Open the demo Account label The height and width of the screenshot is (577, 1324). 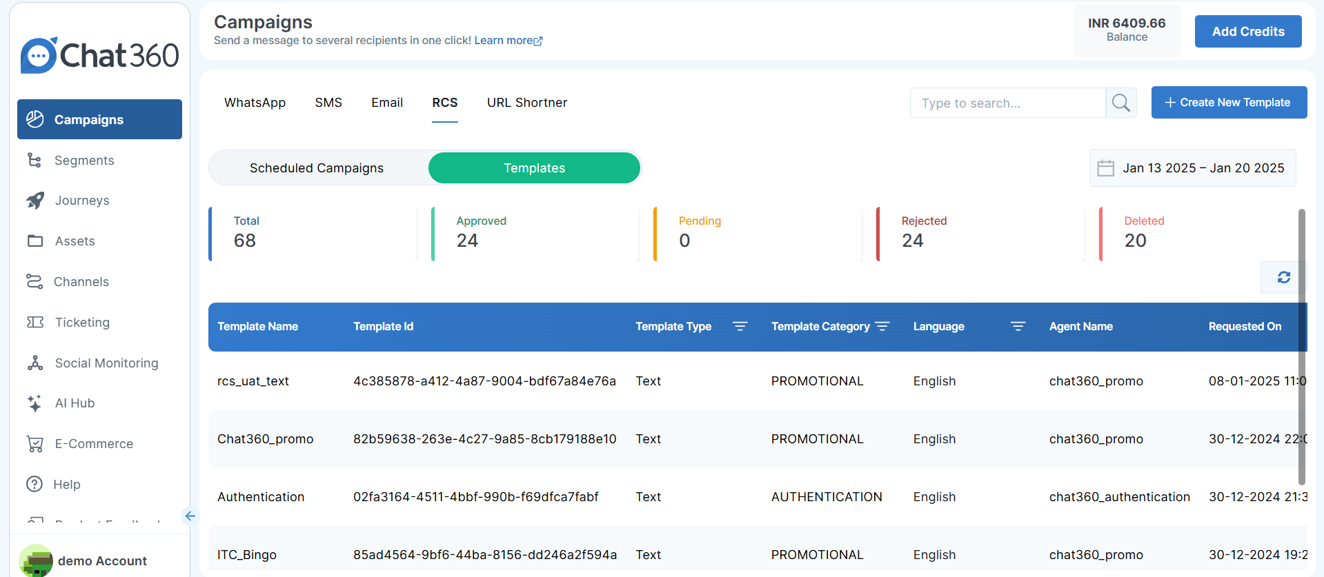click(x=102, y=561)
